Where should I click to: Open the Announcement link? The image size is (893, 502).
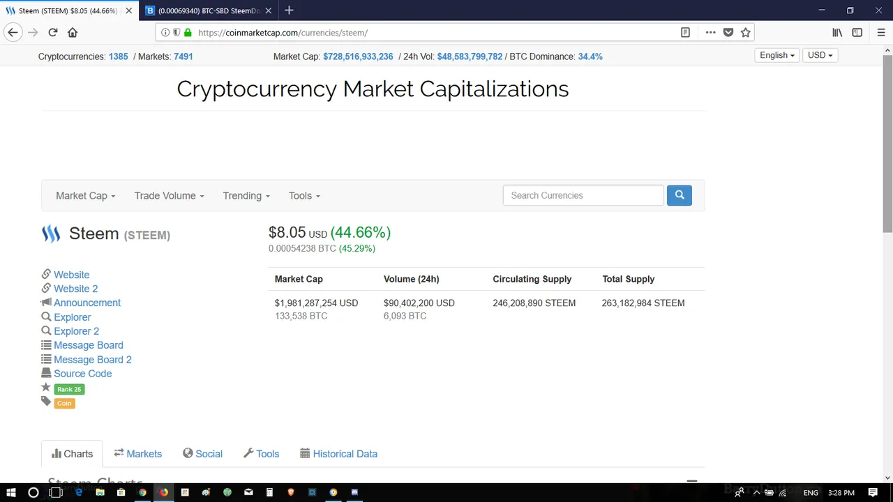click(x=87, y=303)
